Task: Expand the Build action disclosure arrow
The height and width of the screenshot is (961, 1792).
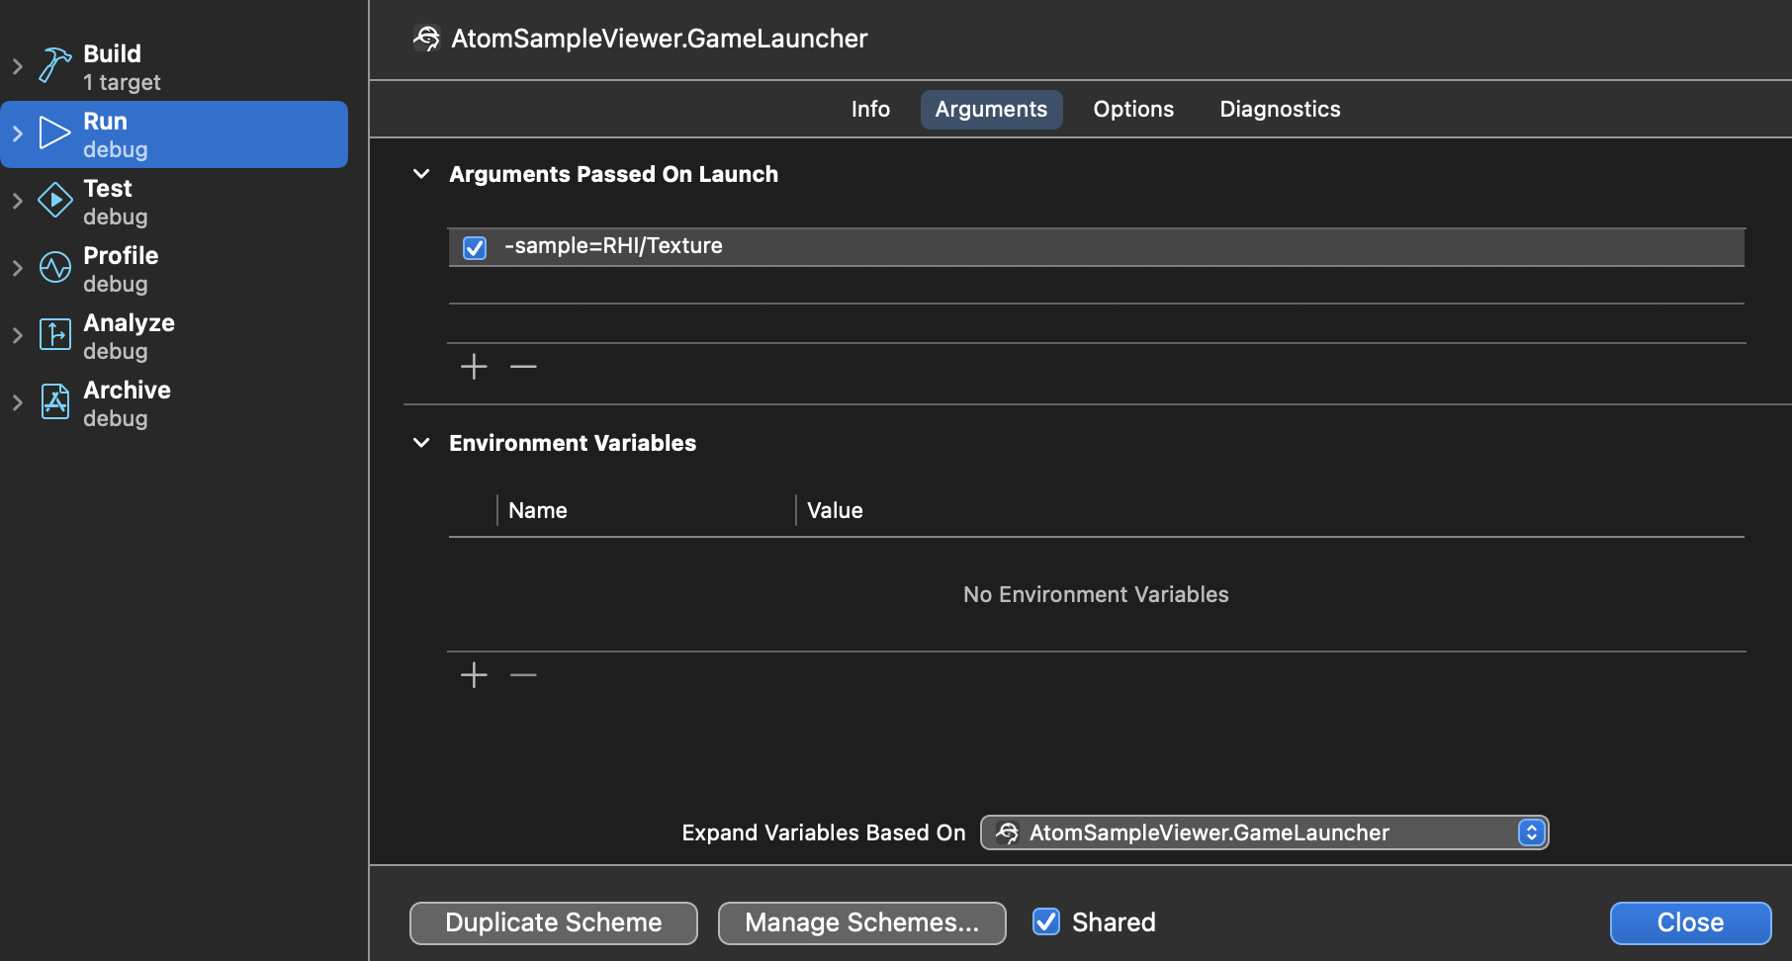Action: coord(17,66)
